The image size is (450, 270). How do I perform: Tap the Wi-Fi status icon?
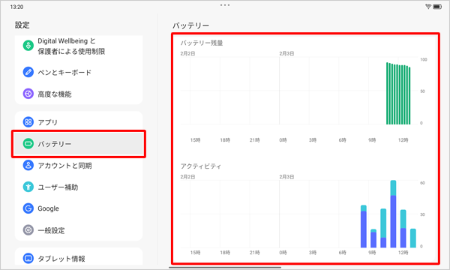[x=428, y=7]
